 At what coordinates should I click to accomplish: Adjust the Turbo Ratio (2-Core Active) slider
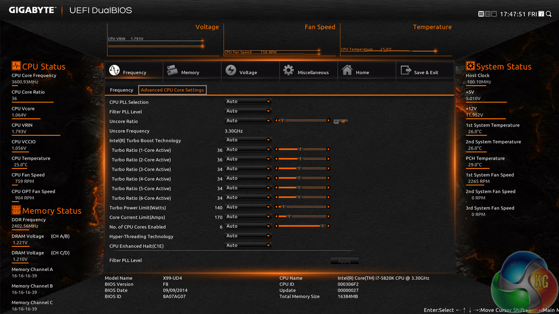(302, 159)
